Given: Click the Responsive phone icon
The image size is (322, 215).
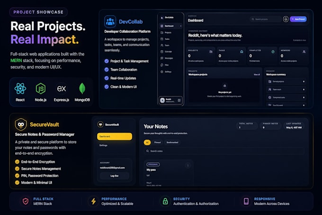Looking at the screenshot, I should pos(246,201).
